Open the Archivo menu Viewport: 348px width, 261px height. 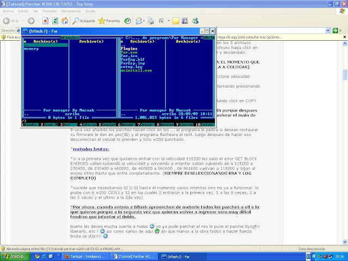point(9,11)
